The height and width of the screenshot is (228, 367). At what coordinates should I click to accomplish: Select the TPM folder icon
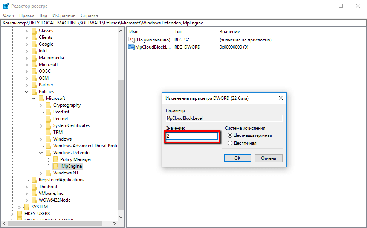(x=49, y=132)
